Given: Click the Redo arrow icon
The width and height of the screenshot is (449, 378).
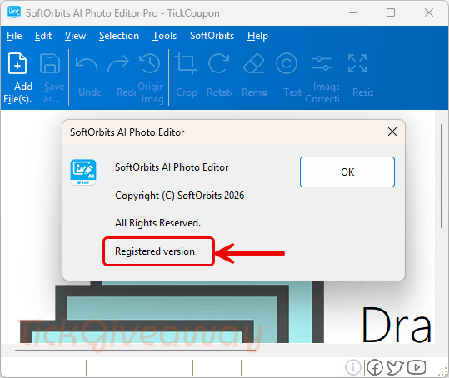Looking at the screenshot, I should coord(118,63).
